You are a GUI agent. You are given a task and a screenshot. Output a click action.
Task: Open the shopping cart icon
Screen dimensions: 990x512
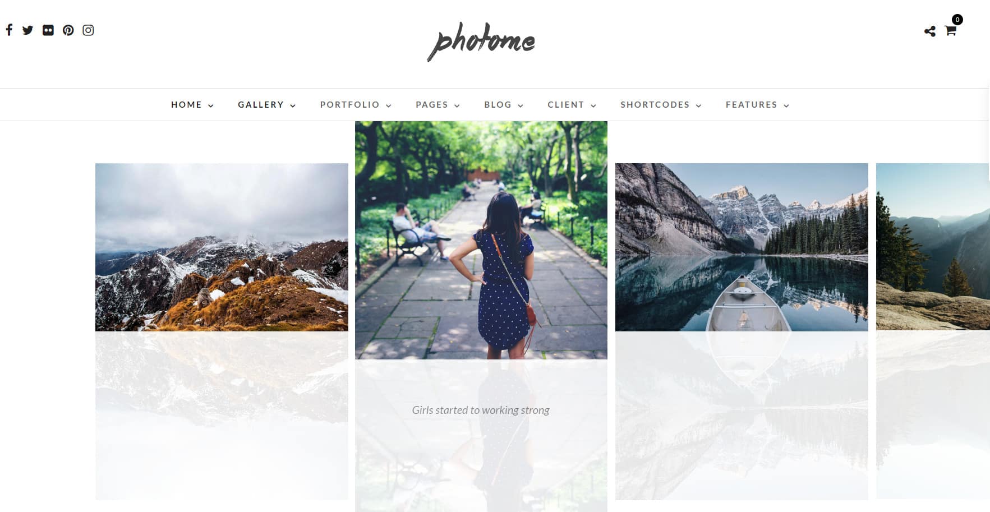click(950, 31)
